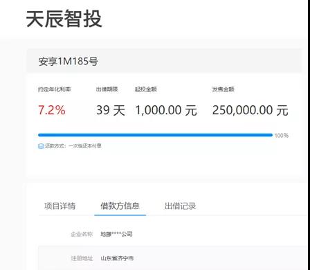310x270 pixels.
Task: Click the 7.2% annual rate value
Action: coord(52,110)
